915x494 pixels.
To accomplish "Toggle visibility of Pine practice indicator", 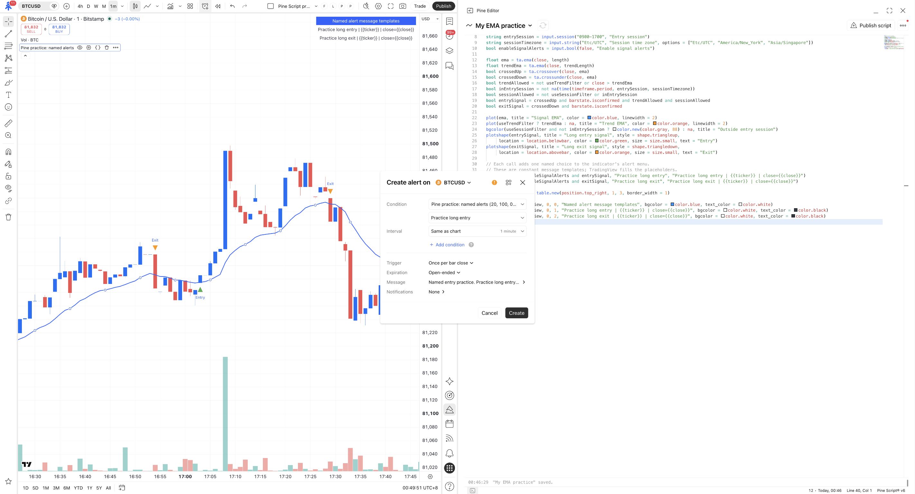I will [80, 48].
